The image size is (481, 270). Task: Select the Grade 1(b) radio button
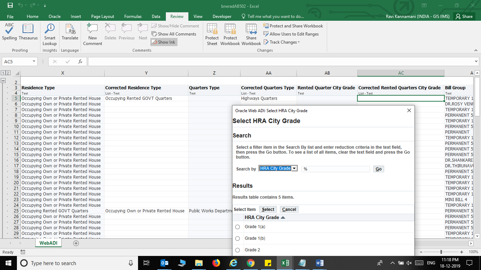[237, 239]
